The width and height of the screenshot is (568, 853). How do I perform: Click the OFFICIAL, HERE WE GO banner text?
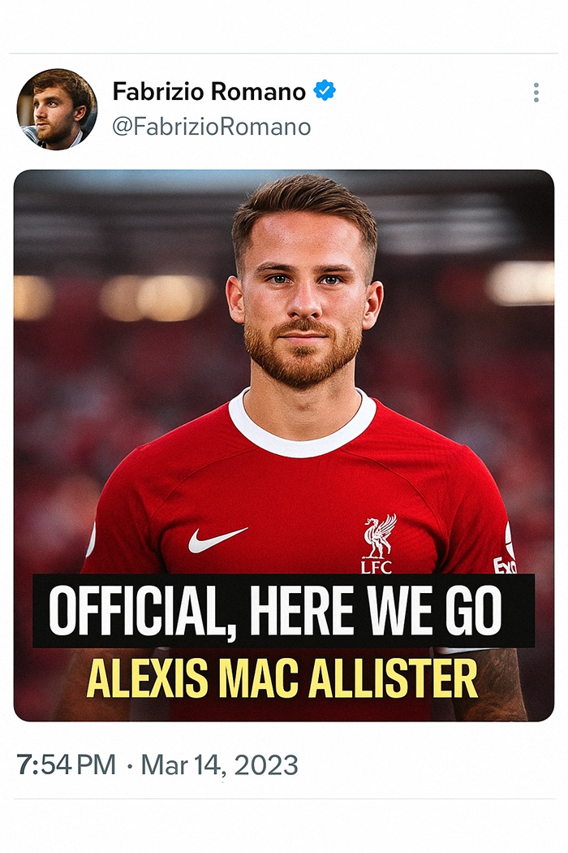click(x=276, y=610)
